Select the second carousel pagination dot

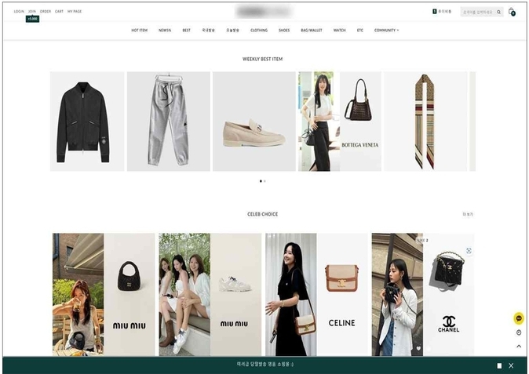(x=265, y=181)
